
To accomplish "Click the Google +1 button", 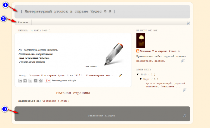I will pos(48,81).
